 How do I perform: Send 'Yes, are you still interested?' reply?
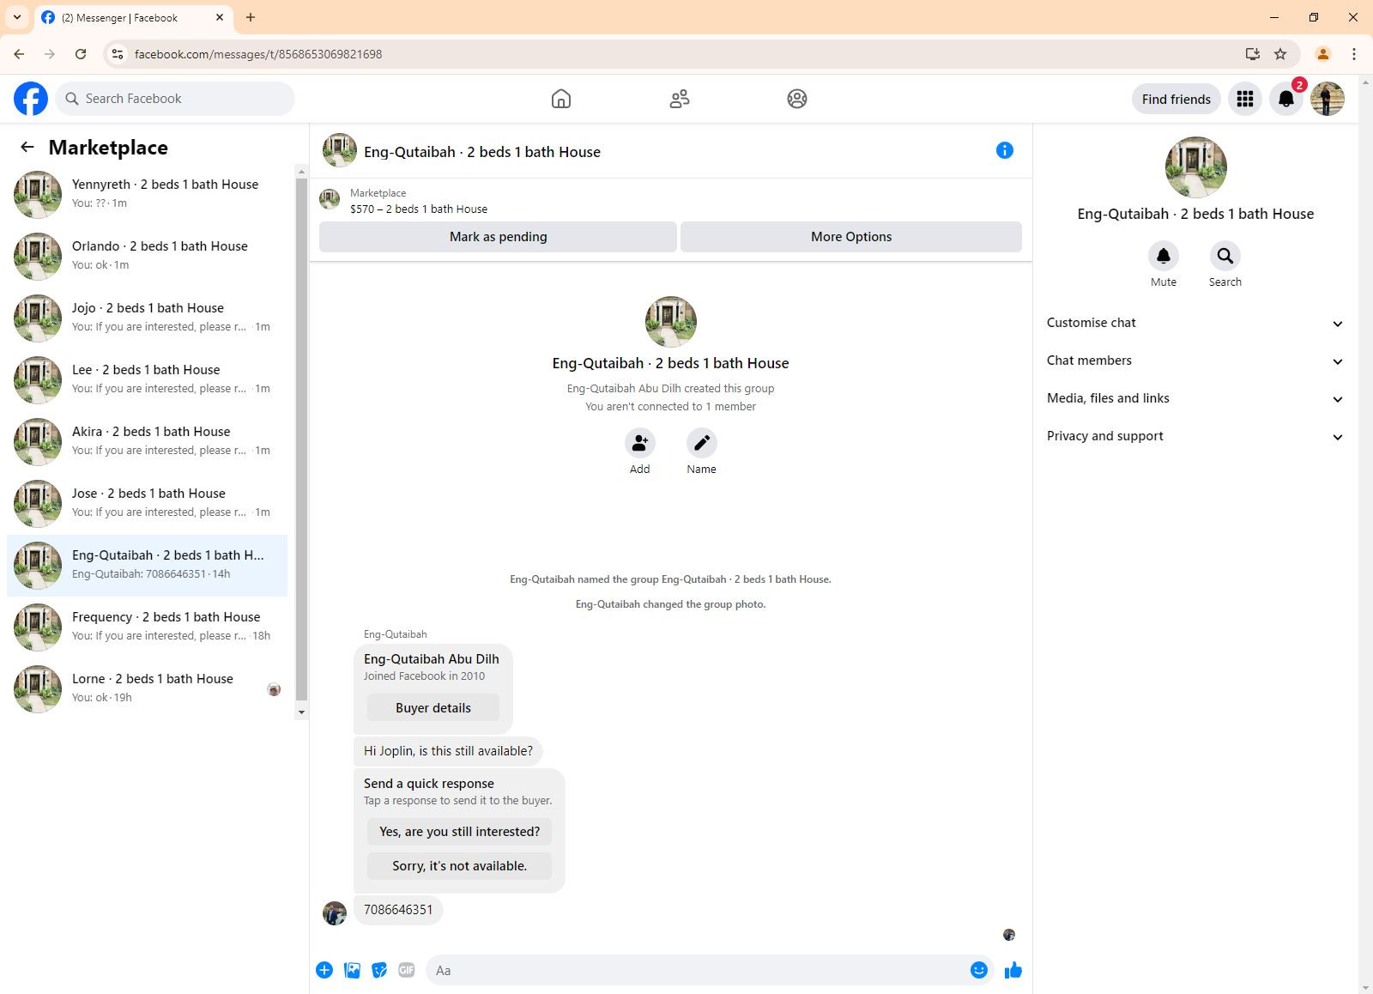coord(460,832)
